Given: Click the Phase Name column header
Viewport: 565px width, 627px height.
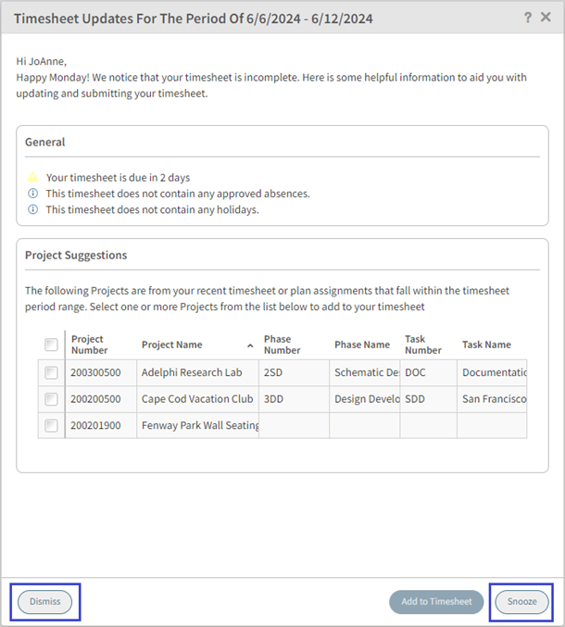Looking at the screenshot, I should click(362, 345).
